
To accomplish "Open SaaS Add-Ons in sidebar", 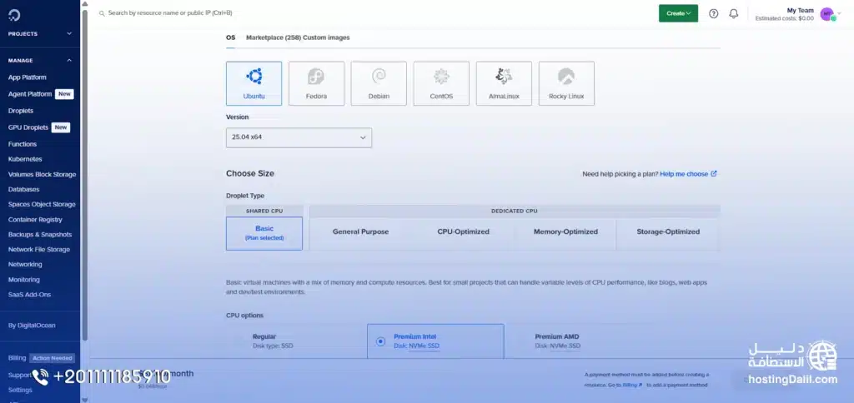I will coord(29,295).
